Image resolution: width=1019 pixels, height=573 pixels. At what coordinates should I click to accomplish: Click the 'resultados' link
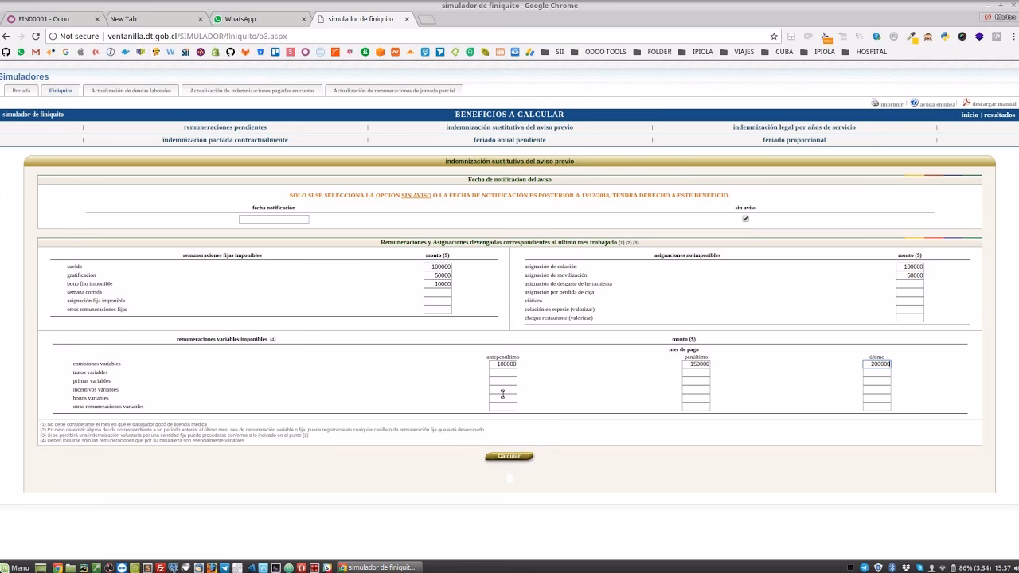click(999, 115)
